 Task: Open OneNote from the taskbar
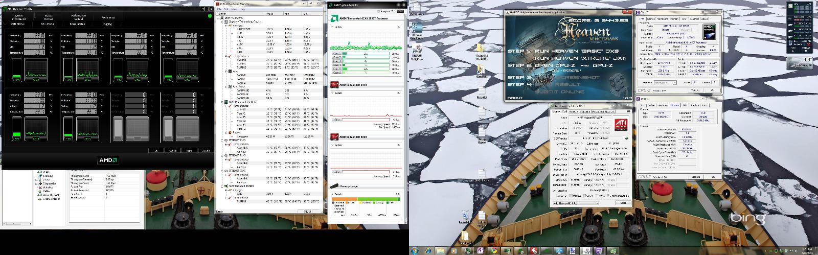tap(481, 251)
